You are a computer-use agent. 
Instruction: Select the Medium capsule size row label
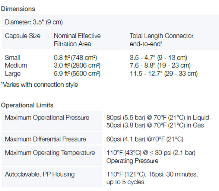(x=16, y=66)
